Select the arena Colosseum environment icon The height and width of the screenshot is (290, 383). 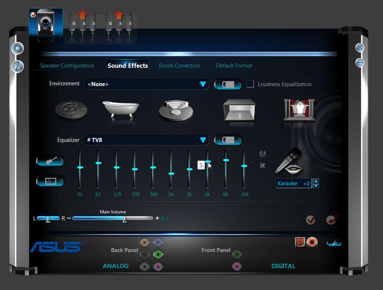tap(176, 111)
